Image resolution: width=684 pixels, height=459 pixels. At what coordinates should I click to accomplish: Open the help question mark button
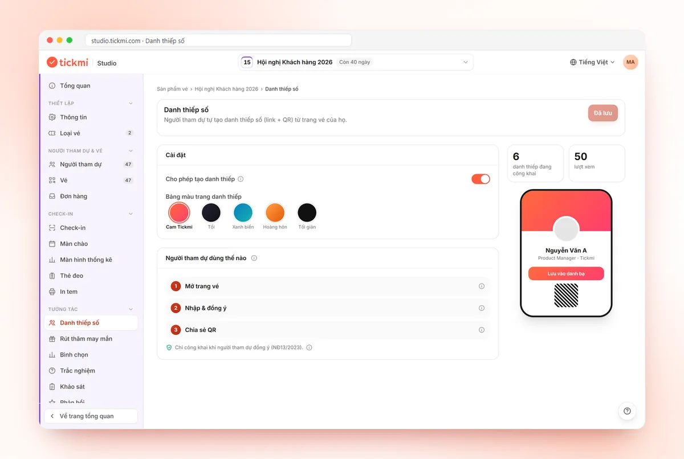[x=627, y=411]
